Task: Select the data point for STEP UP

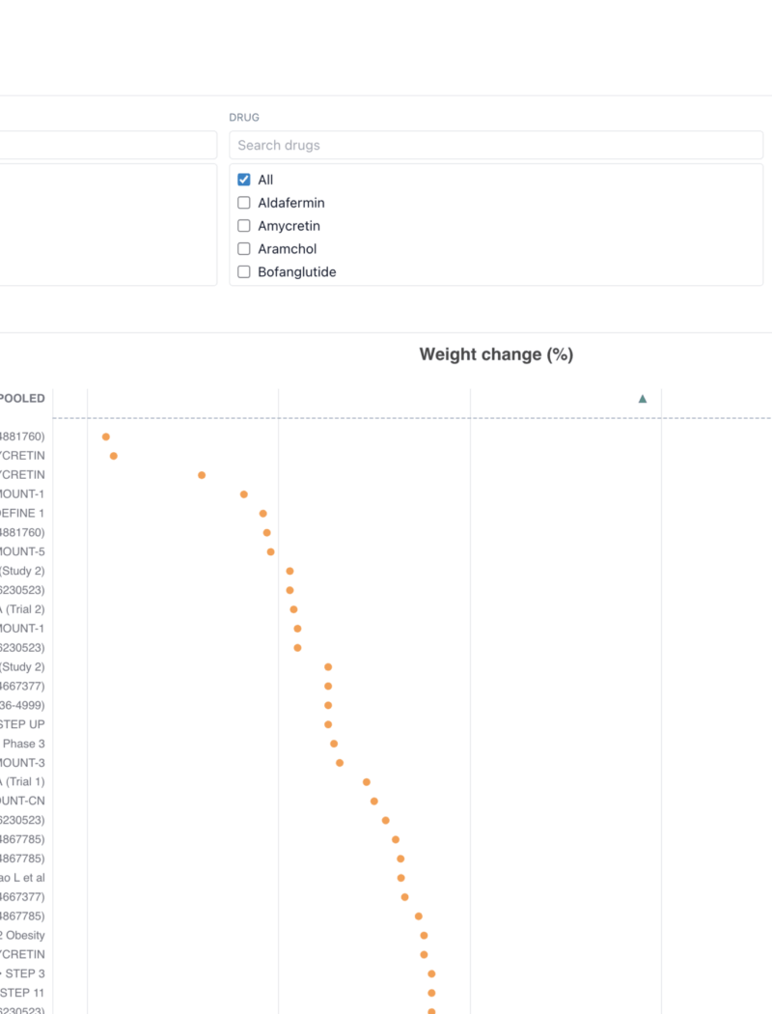Action: (328, 724)
